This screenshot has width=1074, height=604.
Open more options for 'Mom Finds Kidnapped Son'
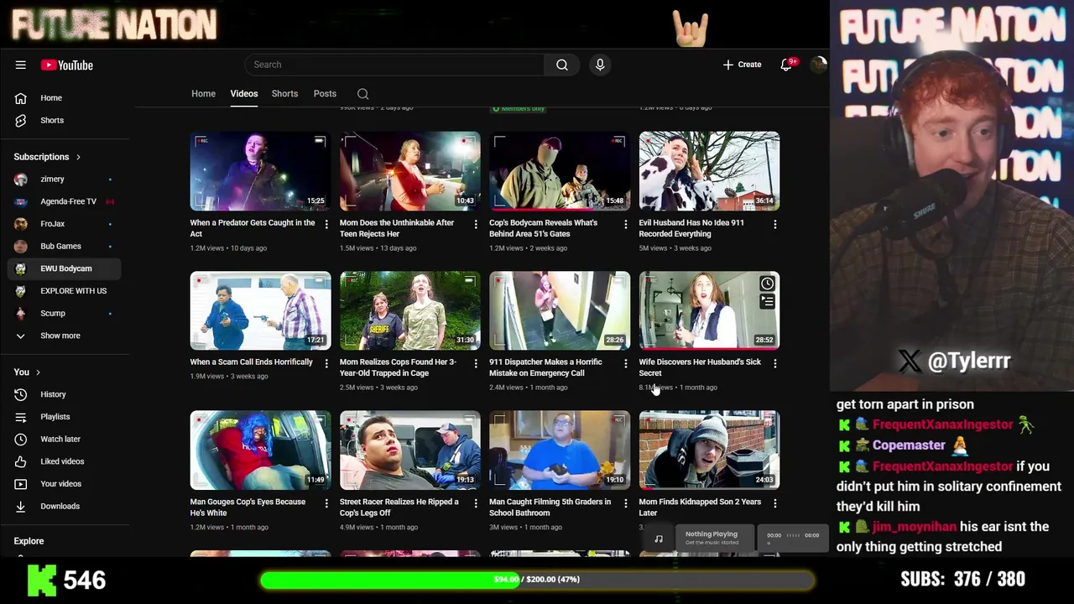[x=774, y=503]
